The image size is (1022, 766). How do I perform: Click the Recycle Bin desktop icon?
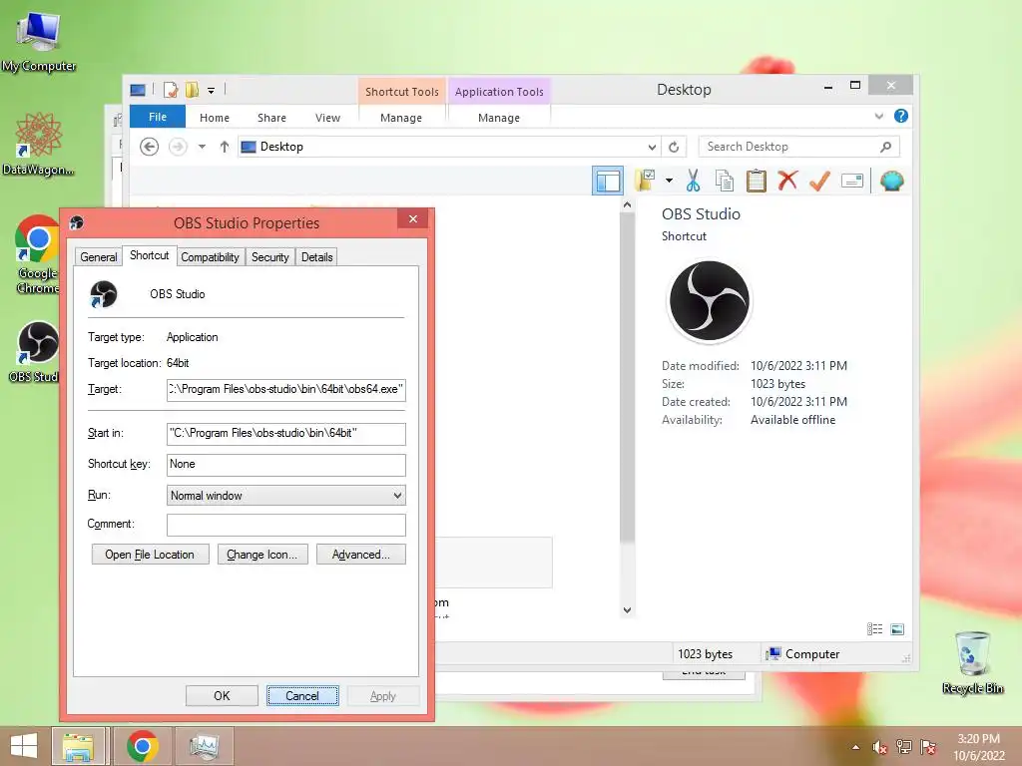click(x=972, y=662)
